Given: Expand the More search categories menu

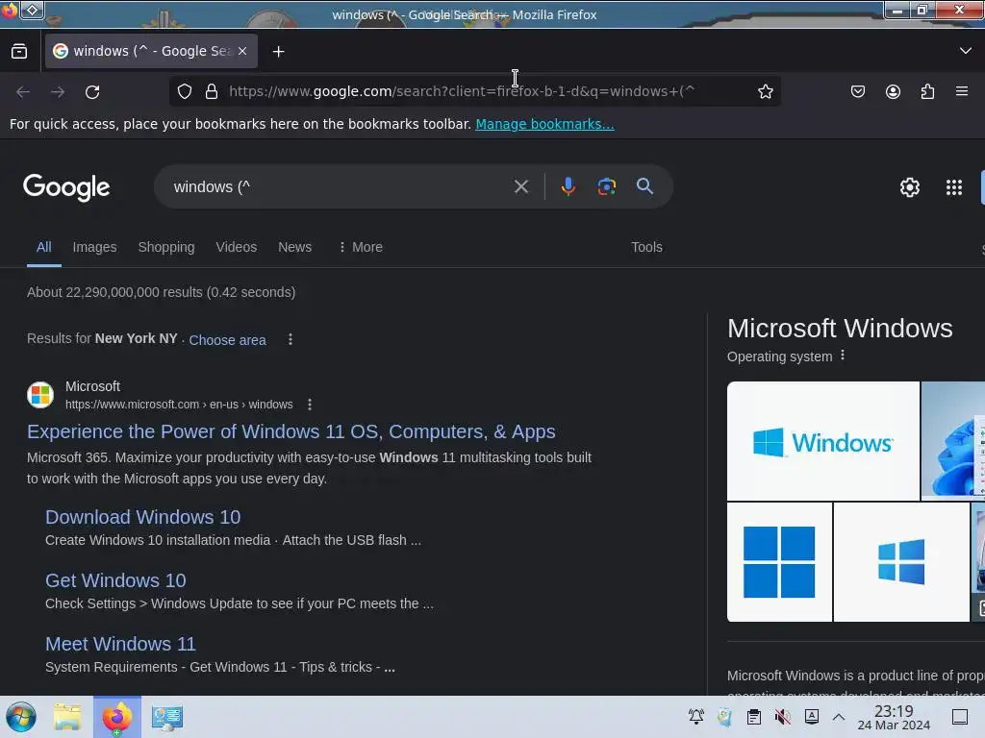Looking at the screenshot, I should 360,247.
